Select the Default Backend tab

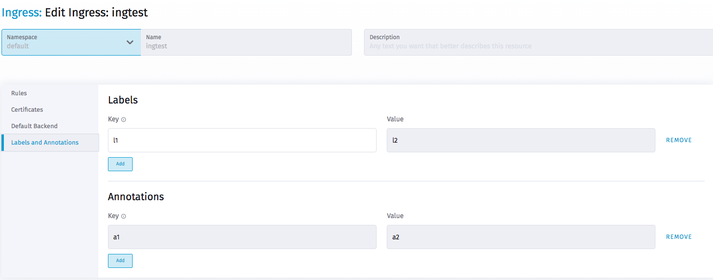[34, 126]
